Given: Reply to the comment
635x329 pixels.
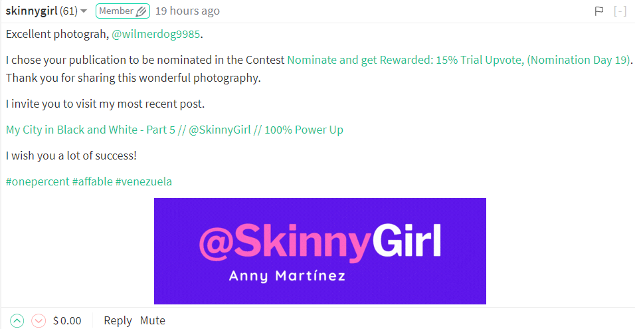Looking at the screenshot, I should (118, 320).
